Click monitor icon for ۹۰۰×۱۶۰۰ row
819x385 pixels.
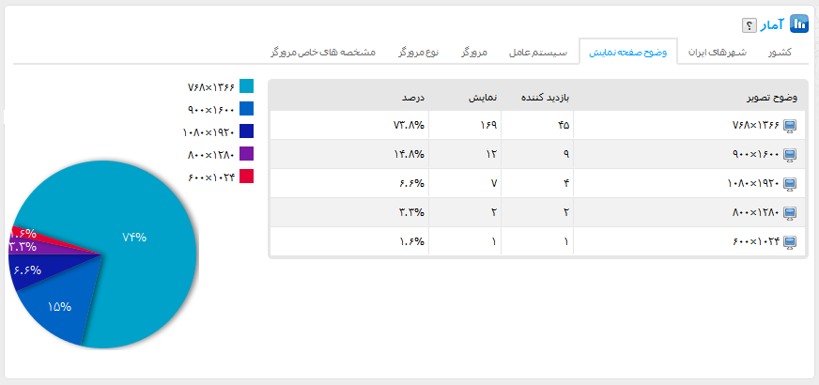790,155
